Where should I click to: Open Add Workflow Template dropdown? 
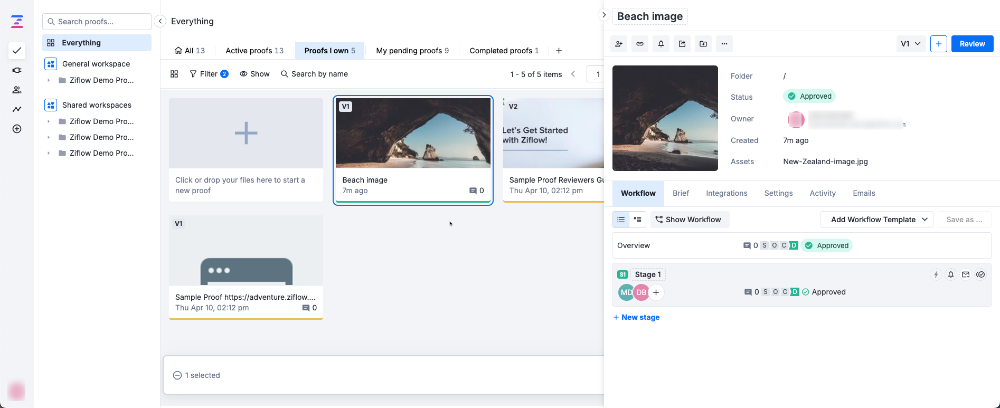click(x=876, y=220)
